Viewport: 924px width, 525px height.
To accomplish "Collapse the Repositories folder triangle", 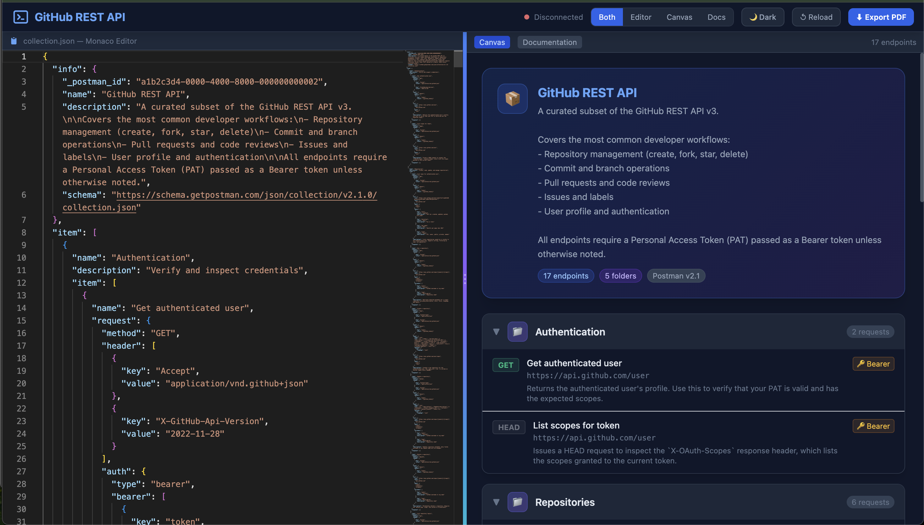I will 496,502.
